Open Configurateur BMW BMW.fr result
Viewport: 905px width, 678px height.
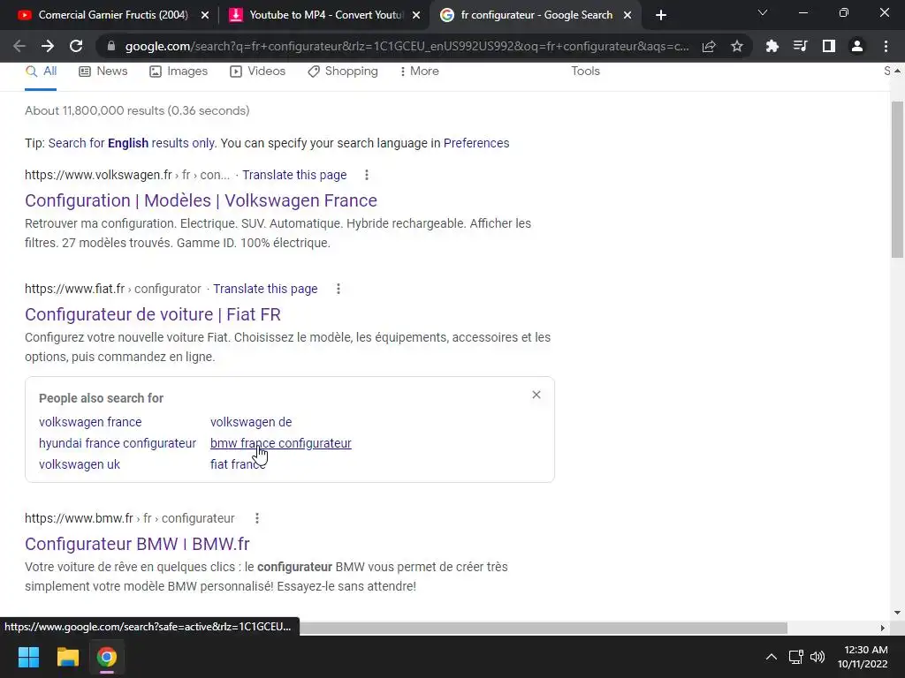[x=137, y=544]
